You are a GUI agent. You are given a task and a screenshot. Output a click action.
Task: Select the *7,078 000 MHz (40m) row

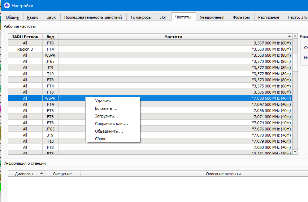[150, 135]
